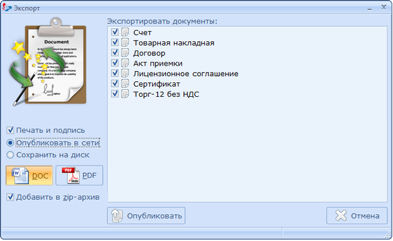Click the document icon beside Товарная накладная
The image size is (393, 241).
[125, 42]
